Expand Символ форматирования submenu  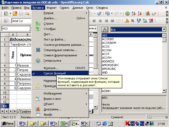60,55
